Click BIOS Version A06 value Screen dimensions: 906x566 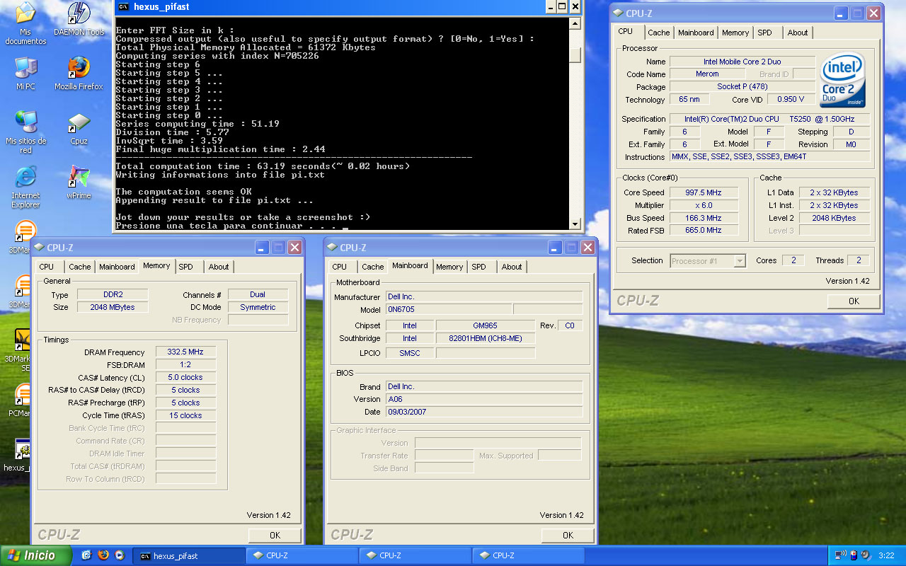click(x=484, y=399)
